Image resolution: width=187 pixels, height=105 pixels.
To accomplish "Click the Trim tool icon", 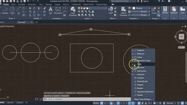I will point(39,8).
